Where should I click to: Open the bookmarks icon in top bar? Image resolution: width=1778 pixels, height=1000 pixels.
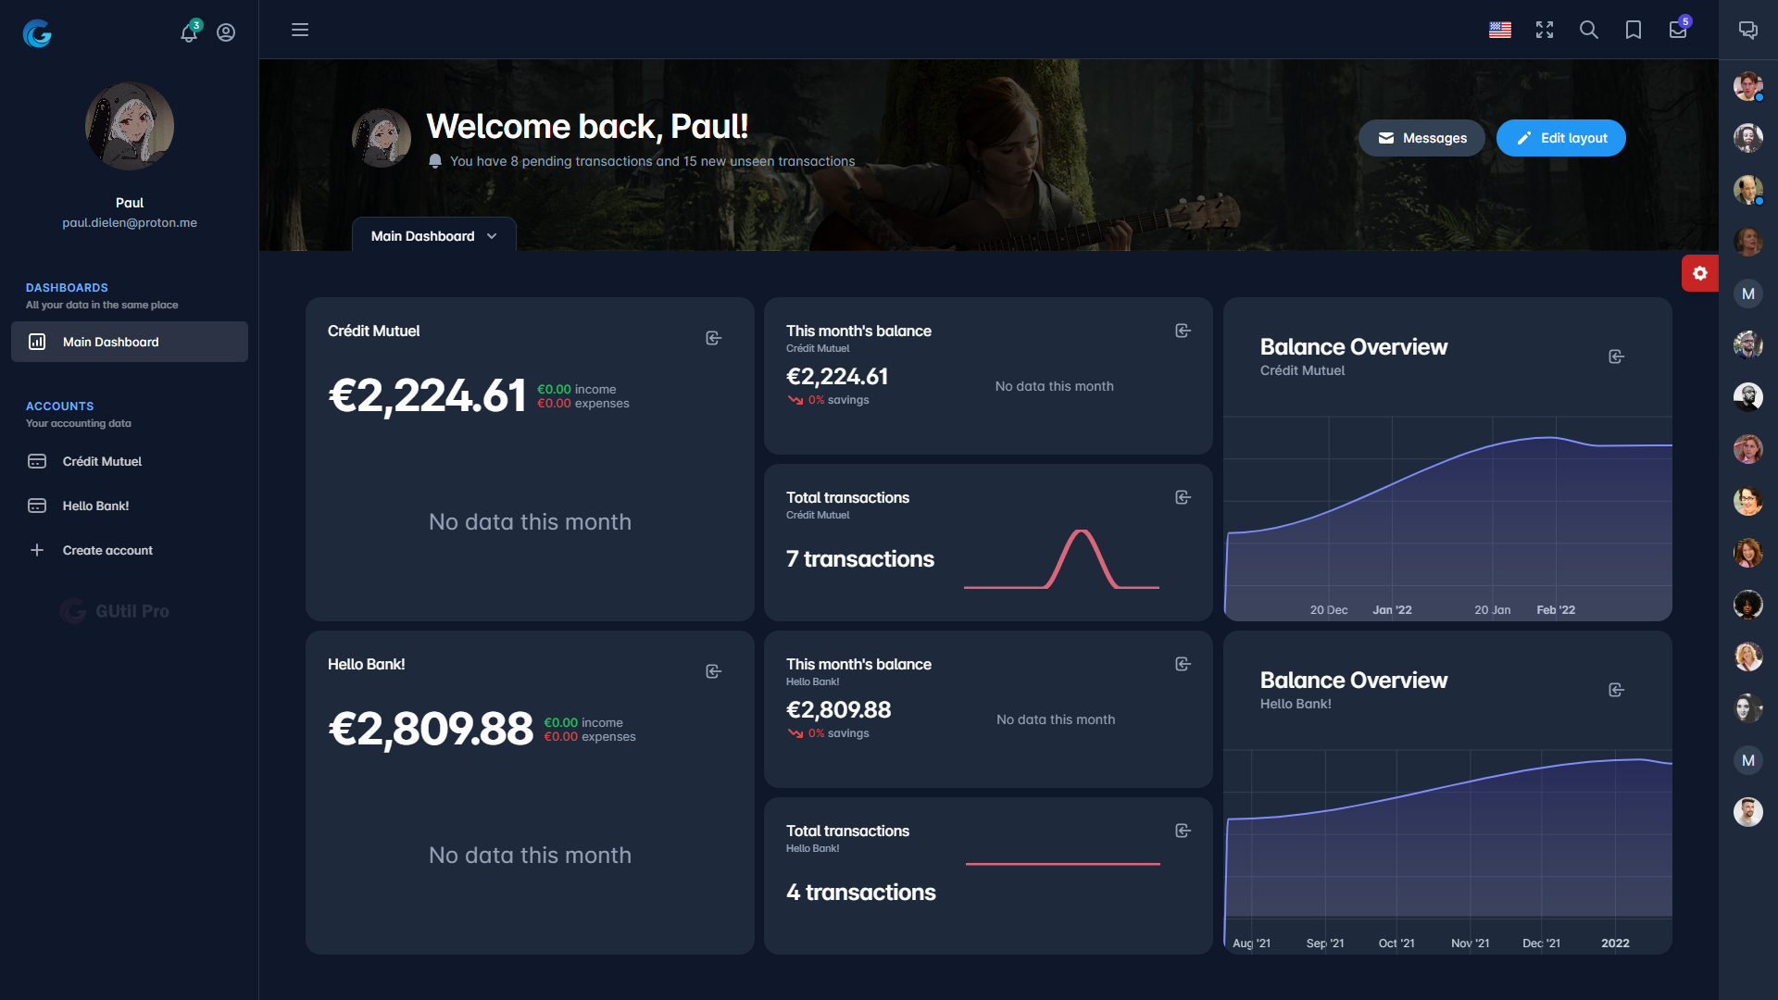(x=1634, y=30)
